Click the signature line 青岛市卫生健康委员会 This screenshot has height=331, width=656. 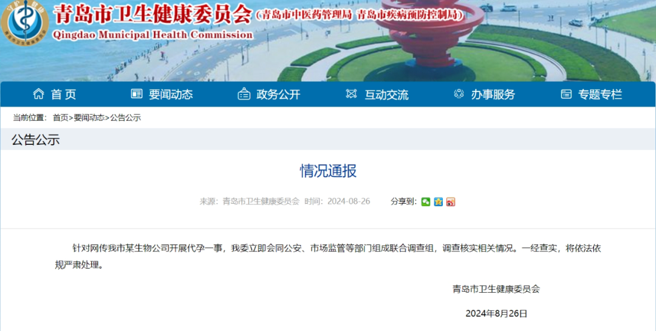(x=496, y=289)
